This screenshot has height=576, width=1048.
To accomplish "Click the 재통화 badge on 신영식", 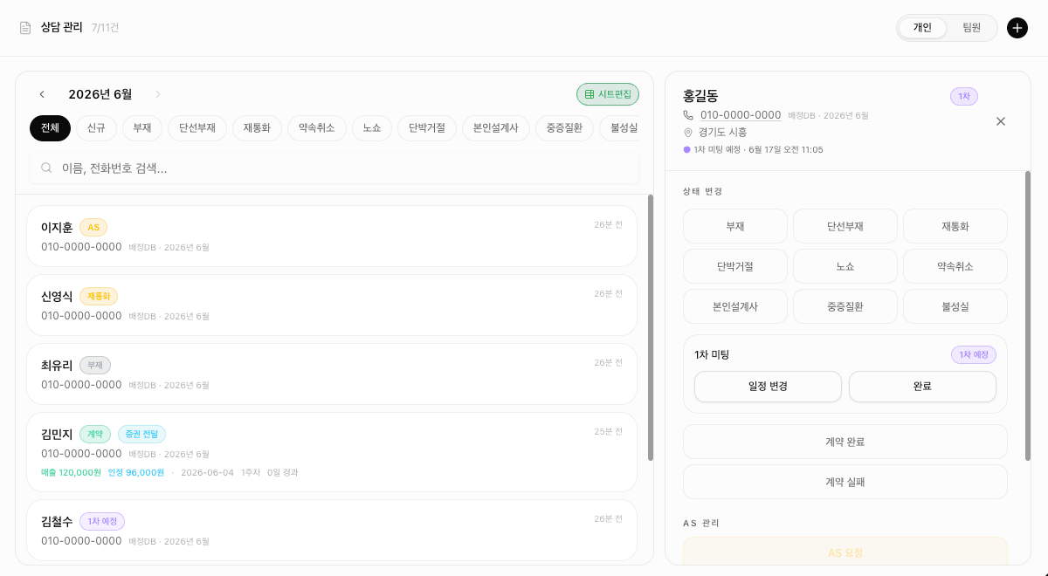I will pyautogui.click(x=99, y=296).
